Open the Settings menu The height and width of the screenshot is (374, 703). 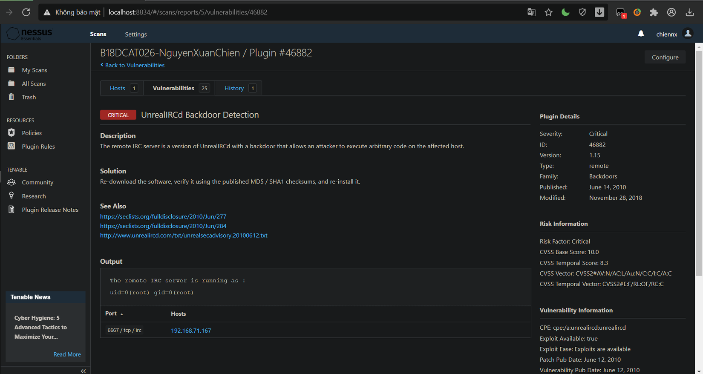(136, 35)
